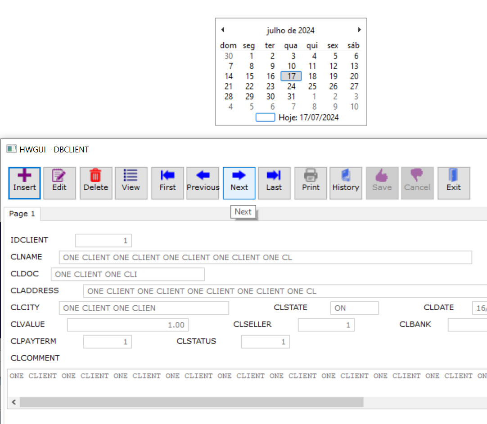Click the CLADDRESS input field

[285, 291]
